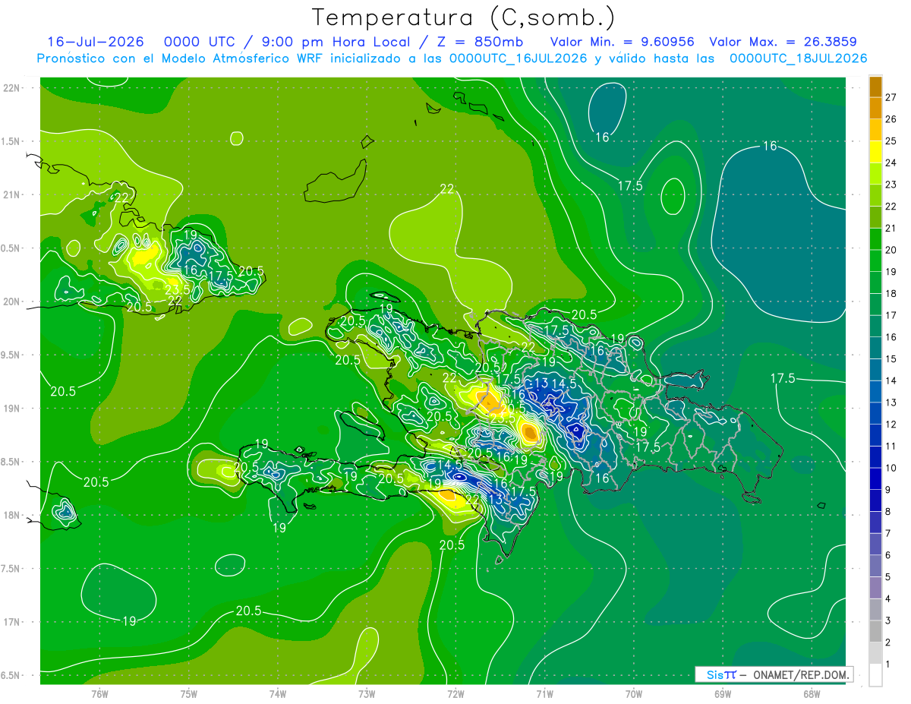Click the 18 label on color scale
The width and height of the screenshot is (911, 704).
point(891,293)
